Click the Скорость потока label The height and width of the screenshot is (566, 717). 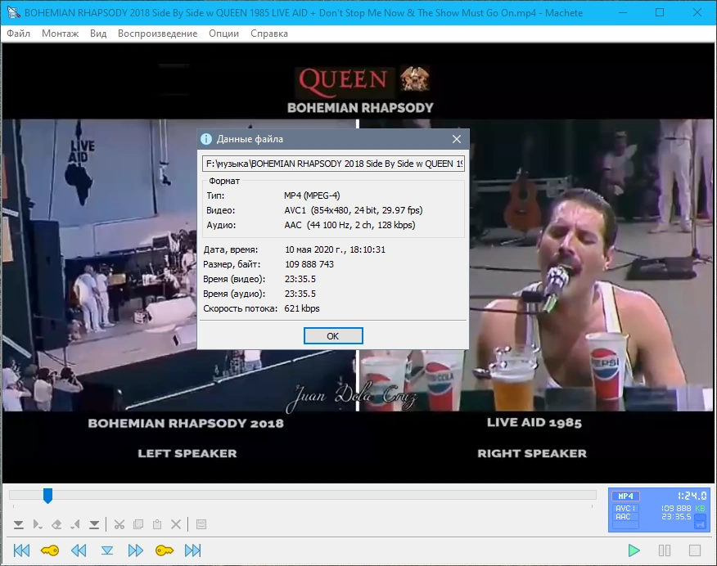(x=240, y=308)
